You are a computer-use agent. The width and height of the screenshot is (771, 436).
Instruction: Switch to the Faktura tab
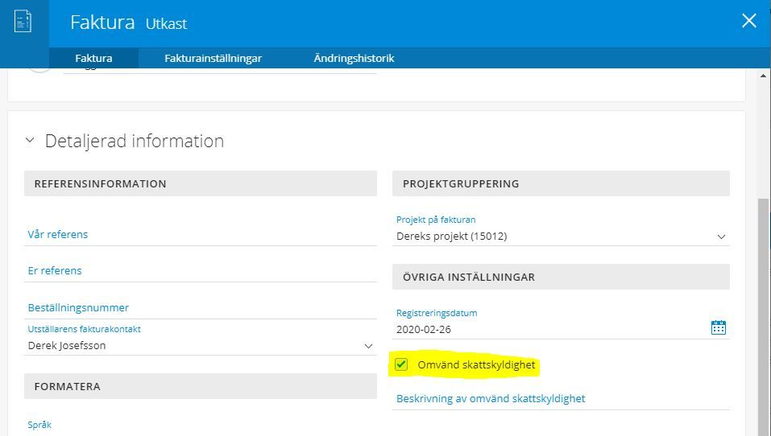93,58
